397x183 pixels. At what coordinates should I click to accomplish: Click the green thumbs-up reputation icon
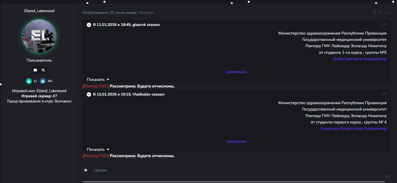coord(29,81)
